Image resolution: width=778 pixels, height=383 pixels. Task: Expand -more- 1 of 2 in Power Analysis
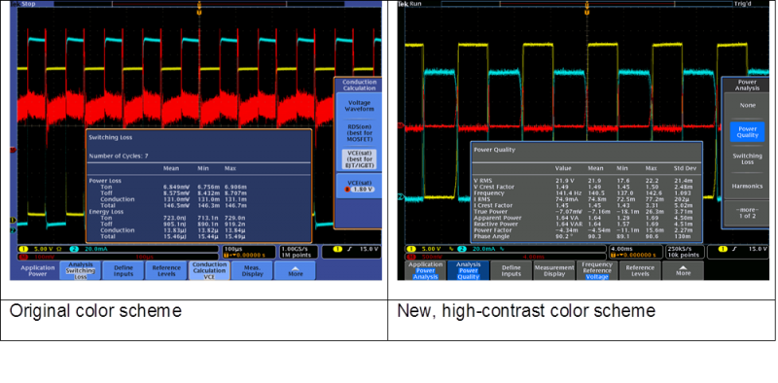pos(747,213)
